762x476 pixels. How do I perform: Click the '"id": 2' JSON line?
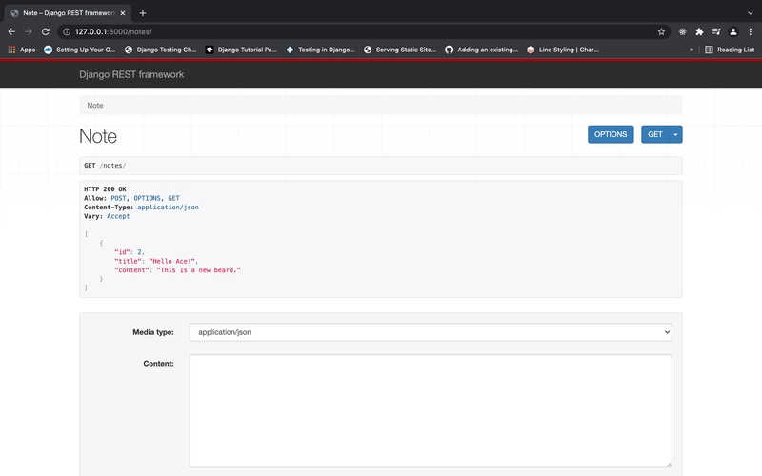130,252
